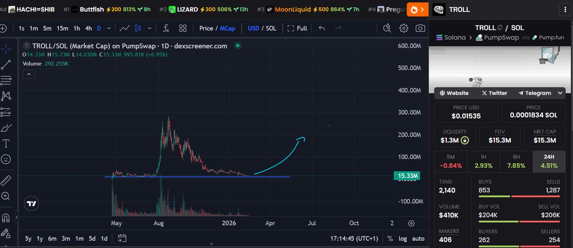
Task: Click the chart timezone settings target icon
Action: (x=412, y=223)
